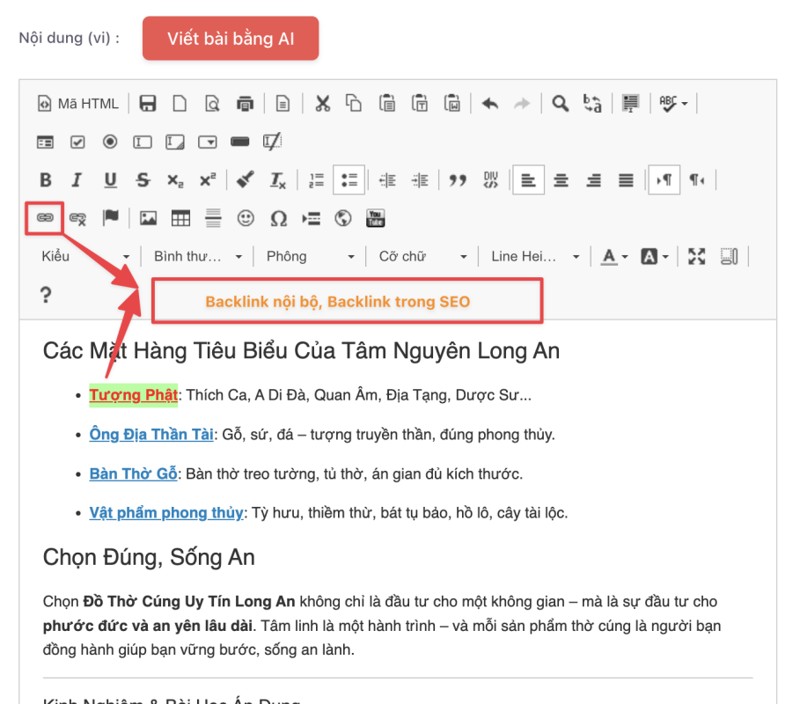Screen dimensions: 800x704
Task: Click the Print icon
Action: tap(245, 104)
